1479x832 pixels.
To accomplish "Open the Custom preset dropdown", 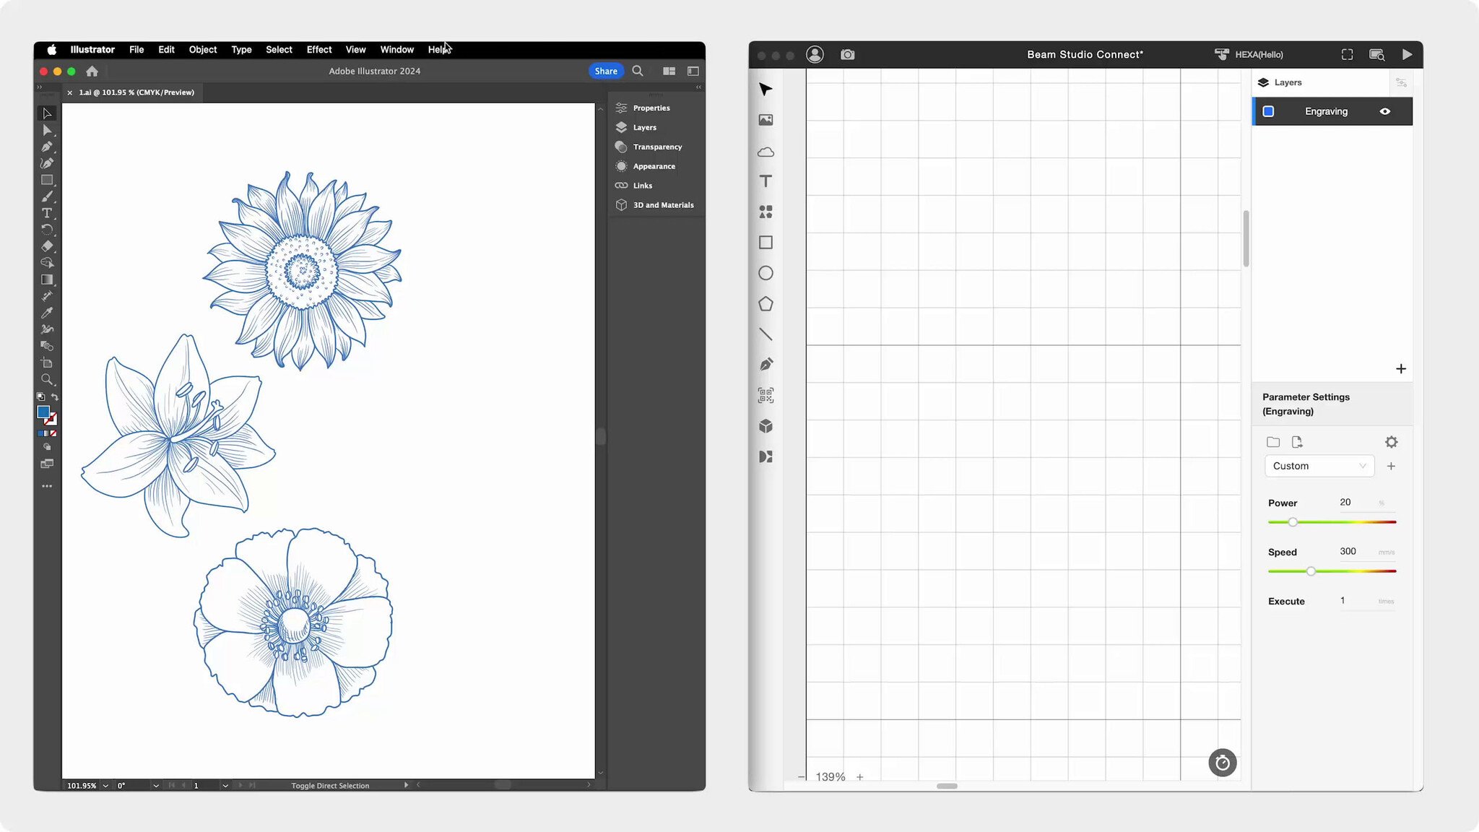I will 1319,466.
